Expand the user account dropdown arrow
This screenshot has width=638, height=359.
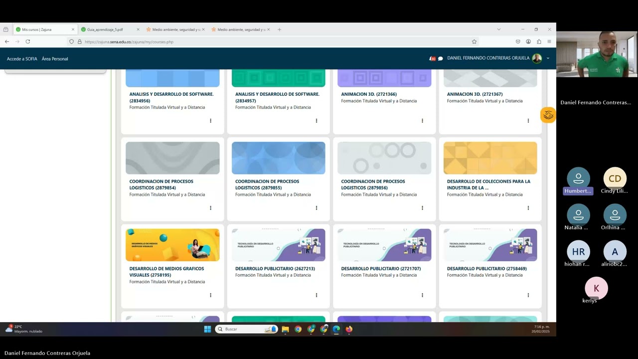coord(548,58)
